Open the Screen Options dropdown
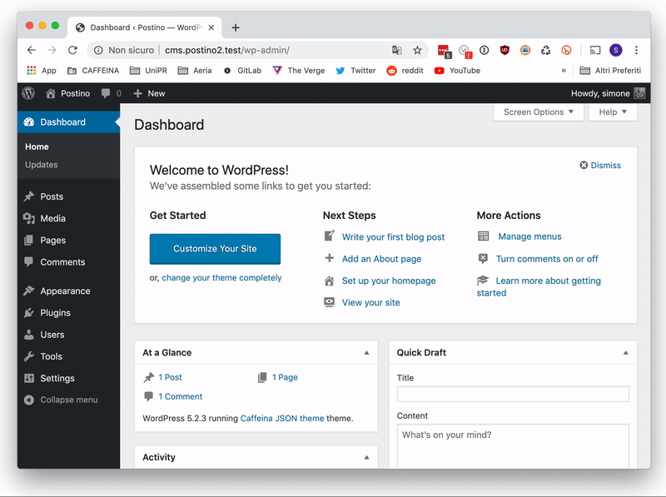Viewport: 666px width, 497px height. click(x=538, y=112)
